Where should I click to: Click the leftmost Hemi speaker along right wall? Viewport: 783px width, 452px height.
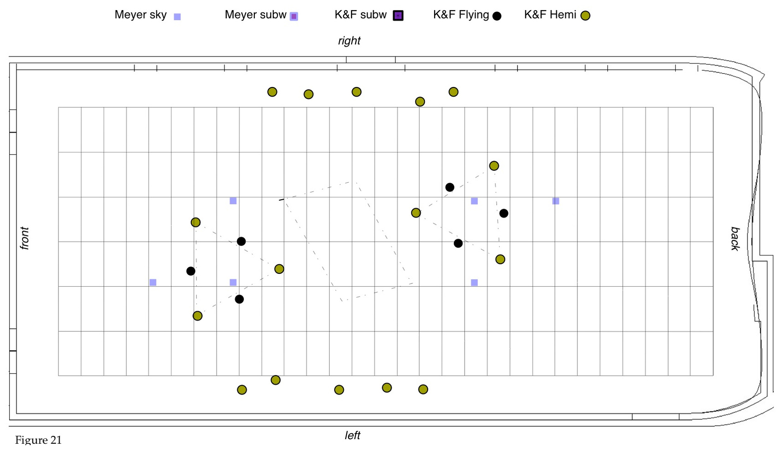pyautogui.click(x=272, y=92)
